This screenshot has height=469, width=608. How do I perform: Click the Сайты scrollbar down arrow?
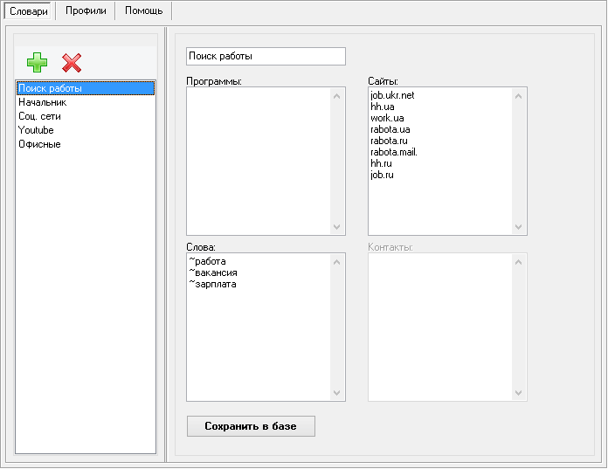click(519, 227)
